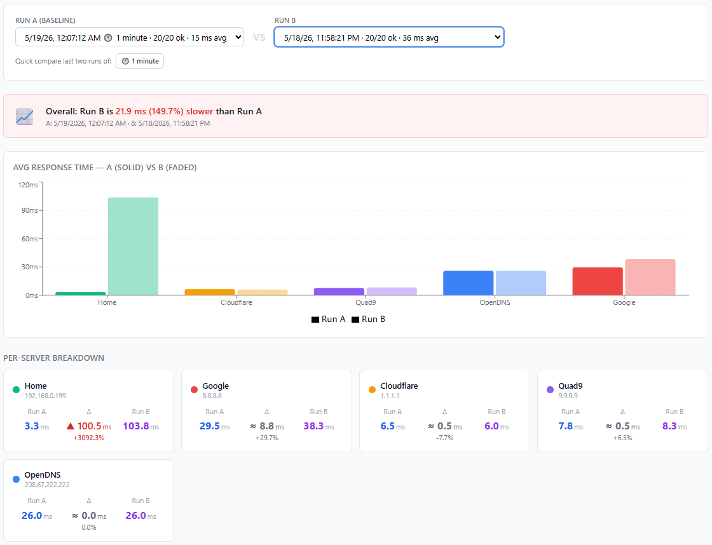Open the Run B selection dropdown

coord(388,37)
